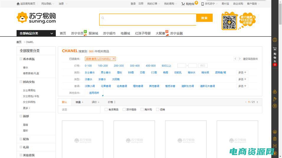Image resolution: width=282 pixels, height=158 pixels.
Task: Check the 有货商品 checkbox
Action: point(106,109)
